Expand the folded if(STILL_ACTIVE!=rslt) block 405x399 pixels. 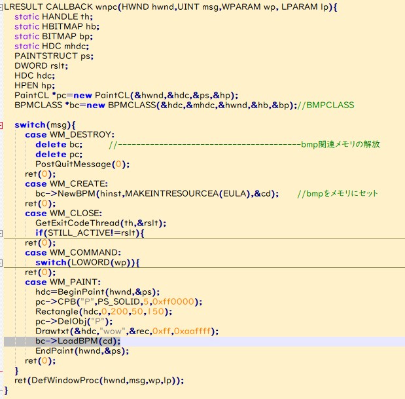point(1,233)
